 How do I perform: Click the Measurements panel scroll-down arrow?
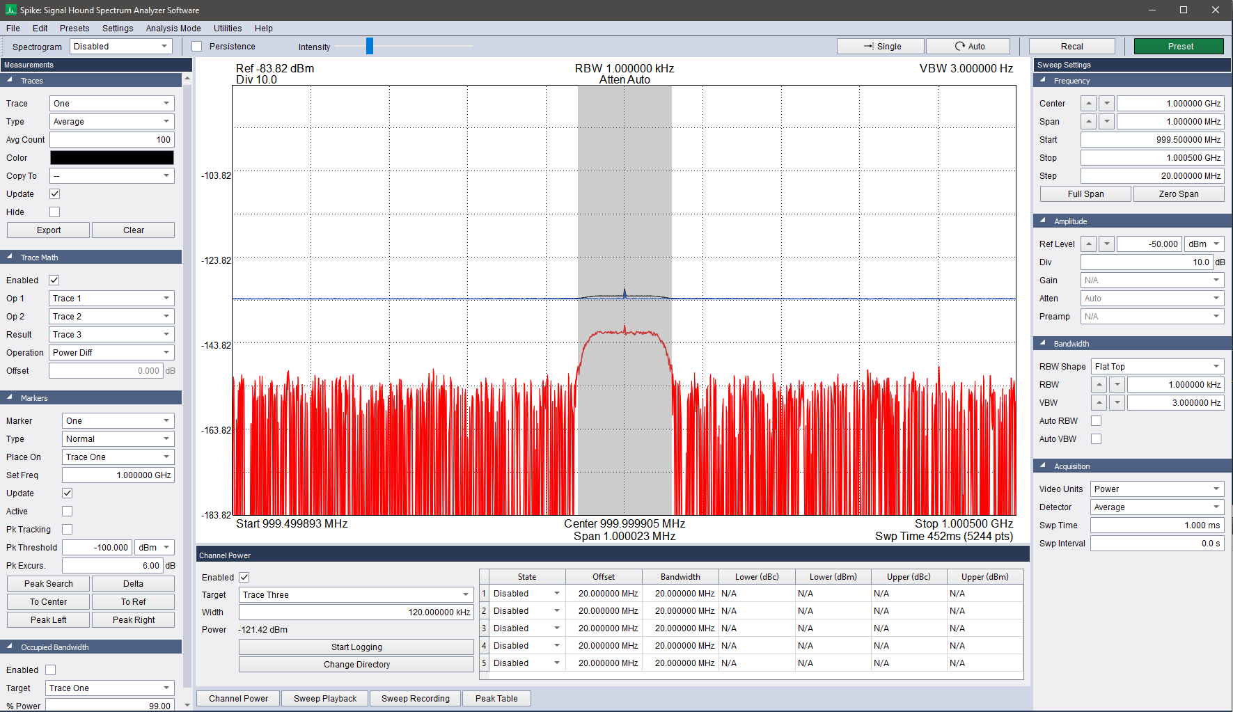click(x=187, y=705)
